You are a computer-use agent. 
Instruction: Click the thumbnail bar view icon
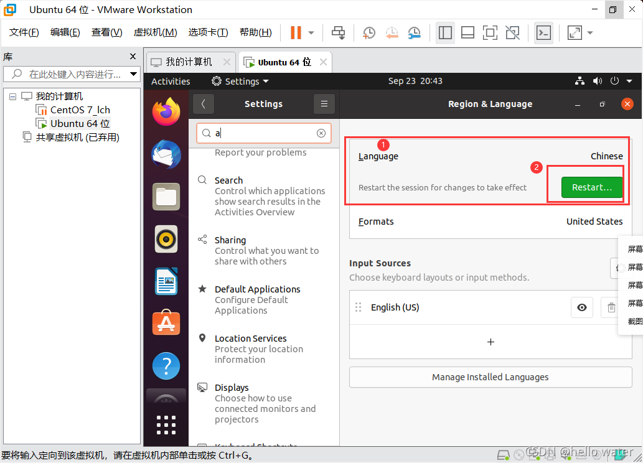coord(467,33)
